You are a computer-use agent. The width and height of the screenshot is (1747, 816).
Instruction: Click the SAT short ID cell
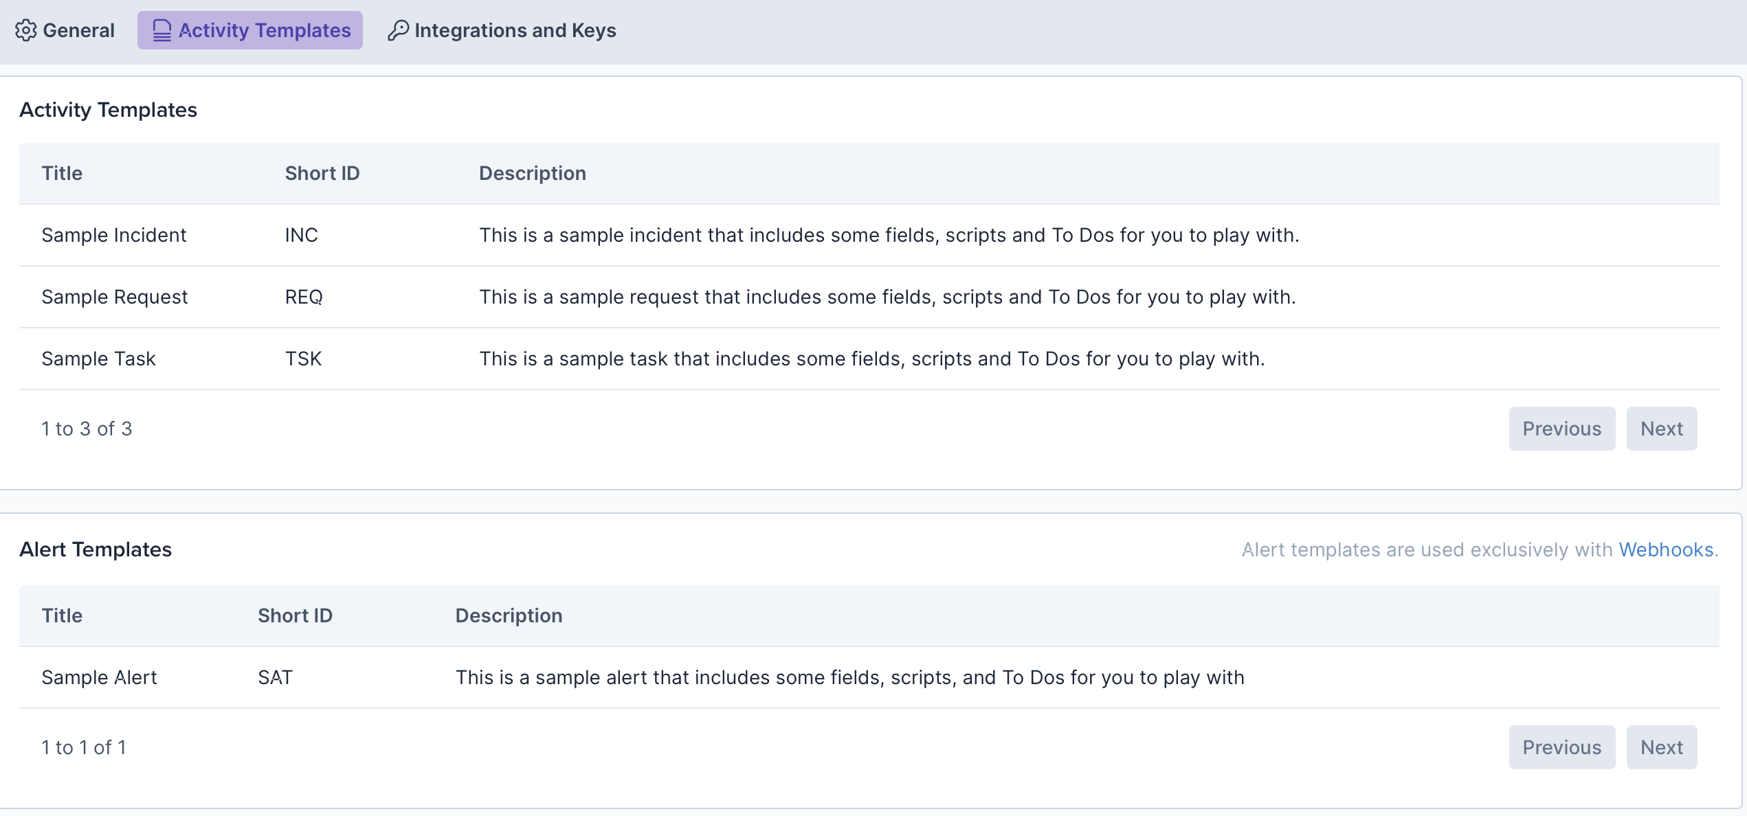pyautogui.click(x=276, y=677)
